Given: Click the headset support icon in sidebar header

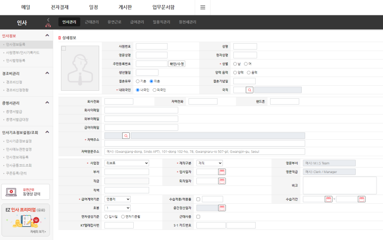Looking at the screenshot, I should point(48,26).
